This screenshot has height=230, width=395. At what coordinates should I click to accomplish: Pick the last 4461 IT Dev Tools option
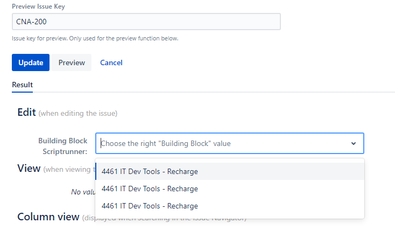150,206
